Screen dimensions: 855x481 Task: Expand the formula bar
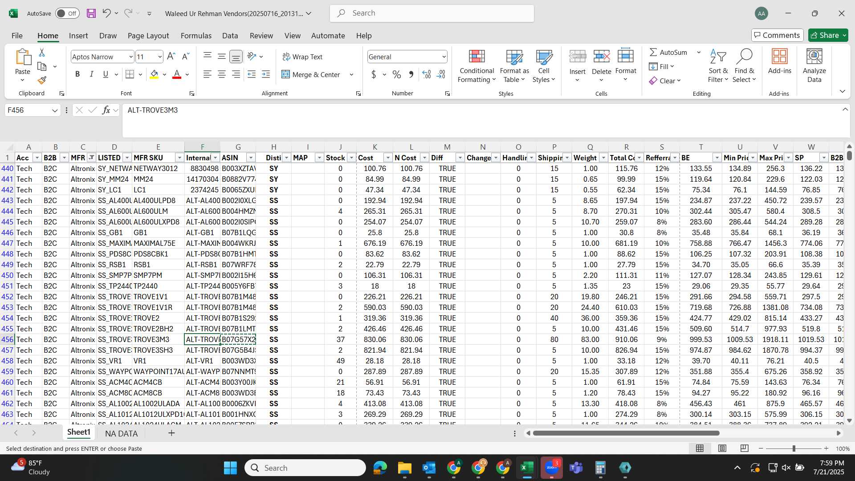845,110
